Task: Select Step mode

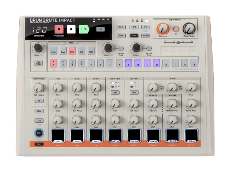Action: point(81,51)
